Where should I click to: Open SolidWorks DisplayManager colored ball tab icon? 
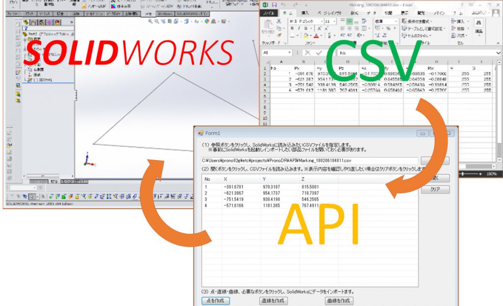[x=57, y=22]
